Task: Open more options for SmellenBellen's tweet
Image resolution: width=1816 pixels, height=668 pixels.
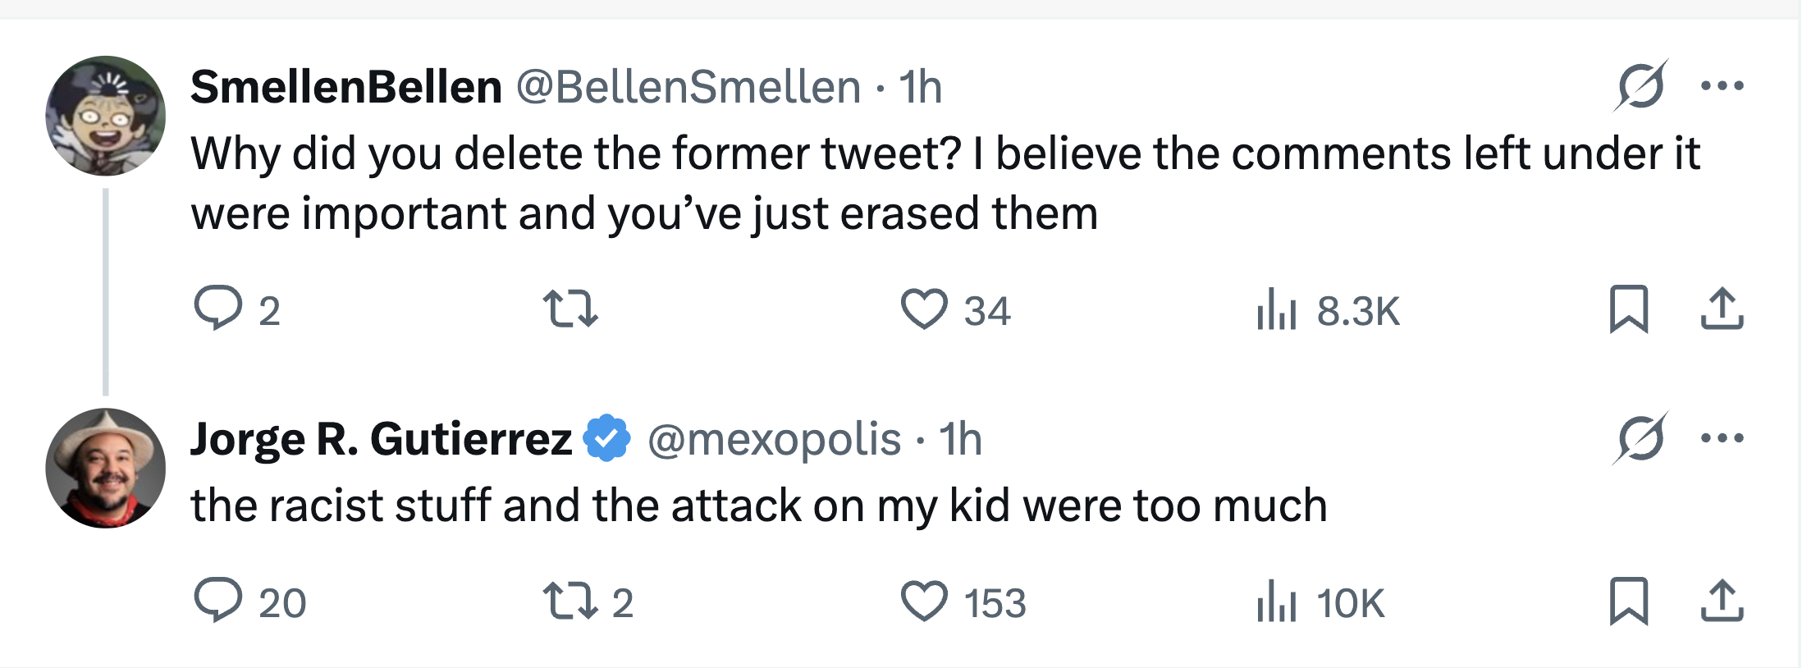Action: coord(1722,85)
